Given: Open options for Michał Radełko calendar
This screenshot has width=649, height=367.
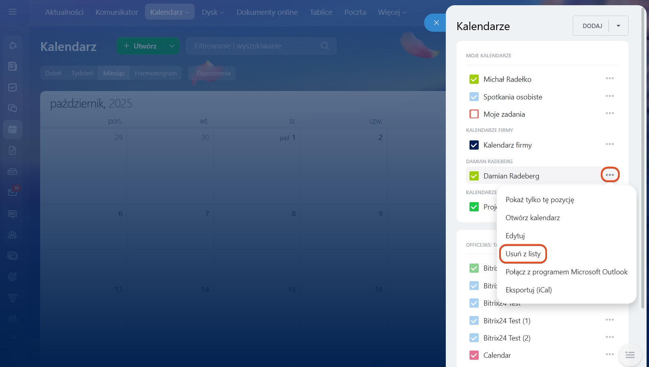Looking at the screenshot, I should 610,79.
